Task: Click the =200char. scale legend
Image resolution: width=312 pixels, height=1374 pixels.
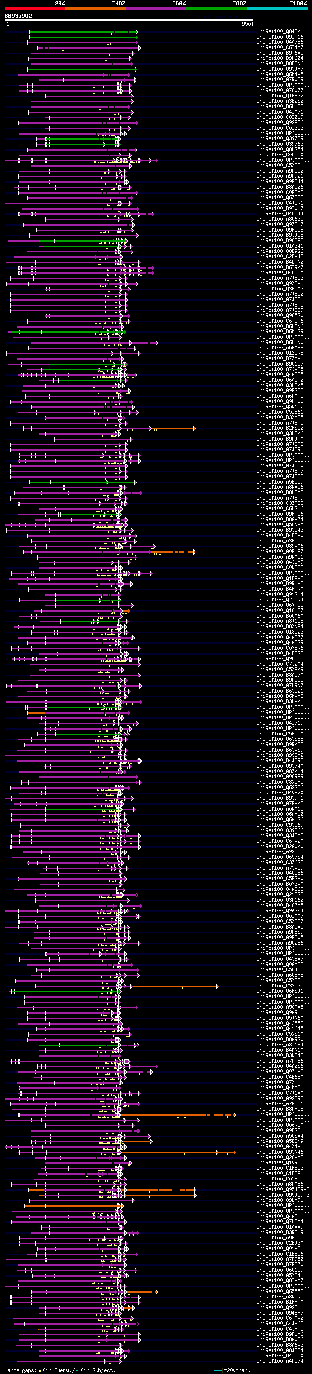Action: pyautogui.click(x=231, y=1370)
